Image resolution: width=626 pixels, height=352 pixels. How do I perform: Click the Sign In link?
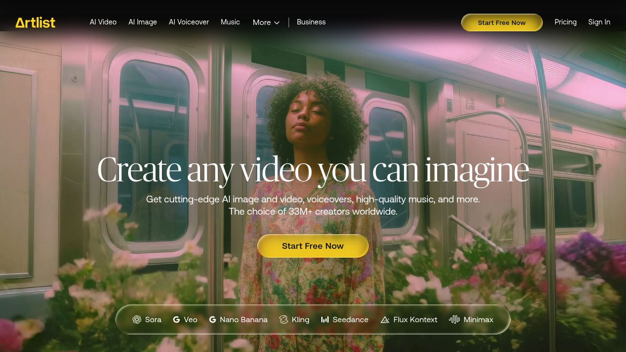(x=599, y=22)
